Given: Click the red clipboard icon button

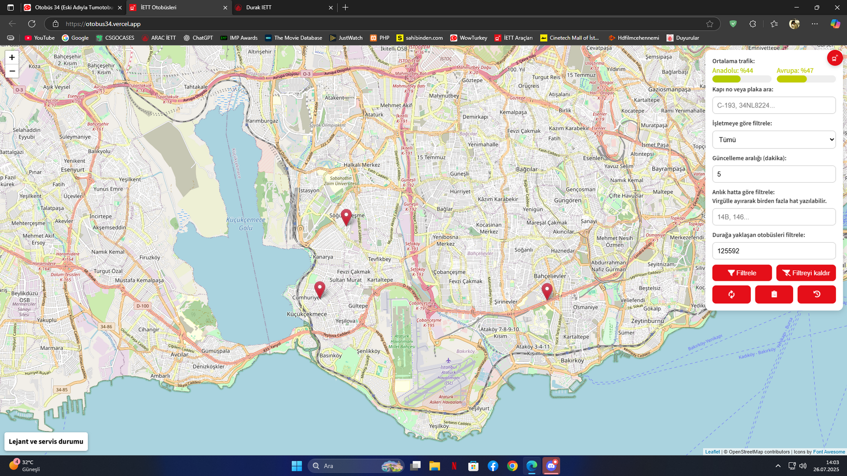Looking at the screenshot, I should point(774,294).
